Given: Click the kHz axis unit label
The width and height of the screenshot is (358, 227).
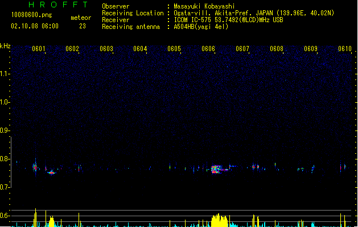Looking at the screenshot, I should 5,46.
